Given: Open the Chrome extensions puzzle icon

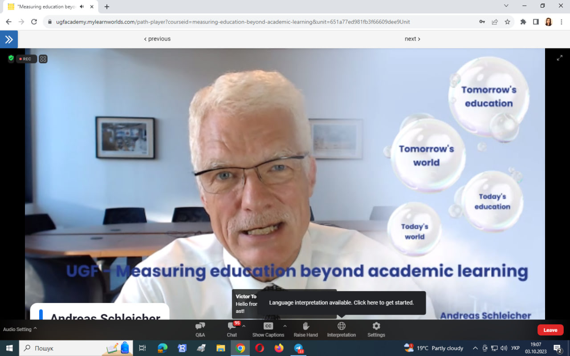Looking at the screenshot, I should [x=523, y=22].
